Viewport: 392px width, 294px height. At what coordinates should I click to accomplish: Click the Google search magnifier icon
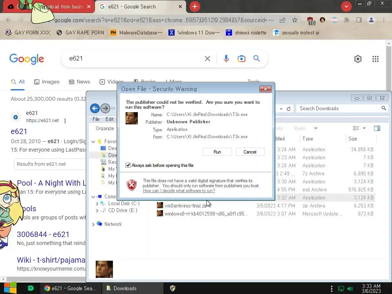[x=256, y=59]
